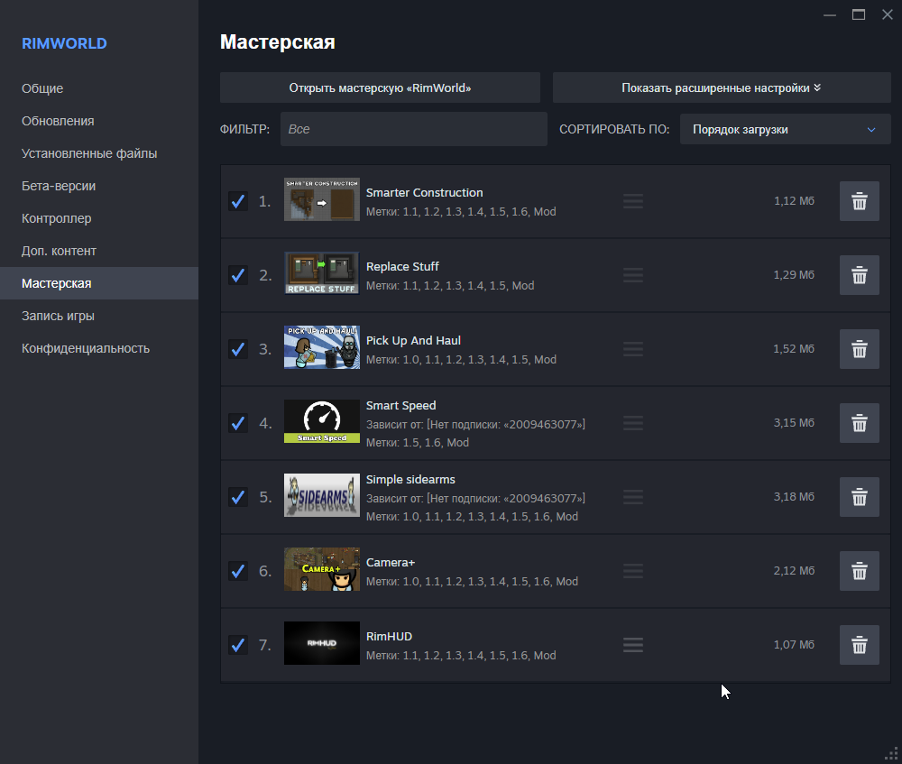Uncheck the Smart Speed checkbox
This screenshot has height=764, width=902.
pos(238,423)
